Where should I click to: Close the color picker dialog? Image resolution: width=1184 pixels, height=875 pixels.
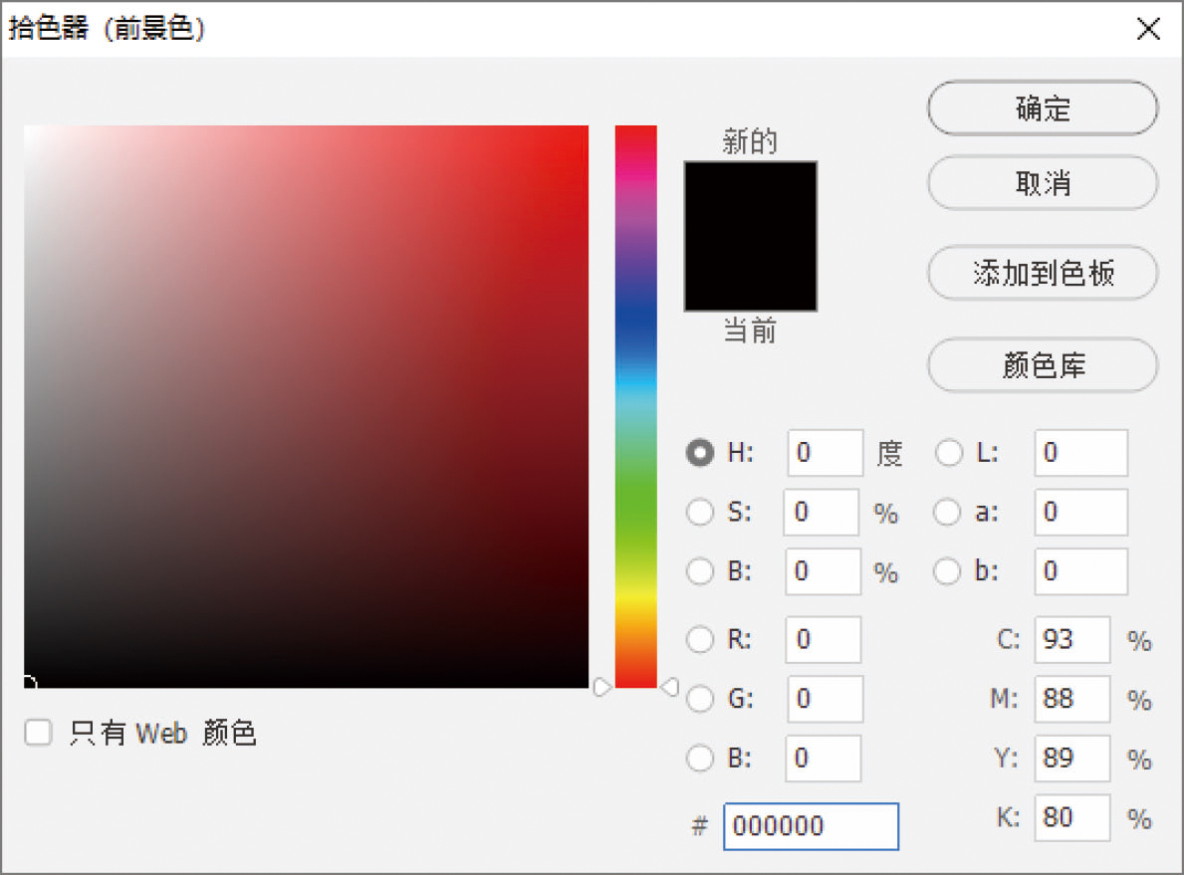click(1148, 29)
